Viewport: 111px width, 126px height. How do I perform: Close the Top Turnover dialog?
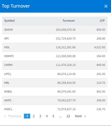coord(106,6)
